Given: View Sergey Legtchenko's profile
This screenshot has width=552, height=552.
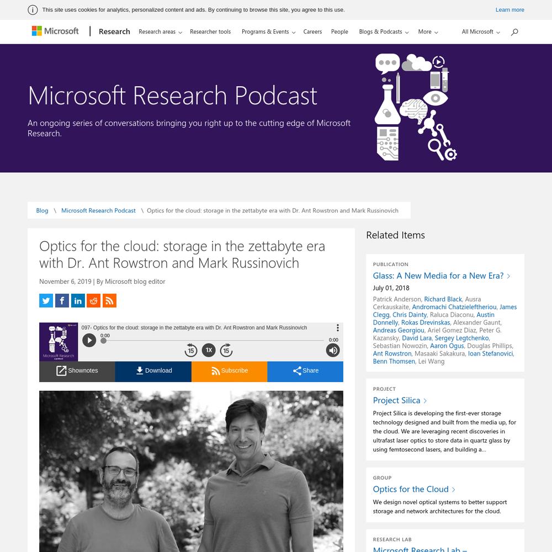Looking at the screenshot, I should click(x=462, y=338).
